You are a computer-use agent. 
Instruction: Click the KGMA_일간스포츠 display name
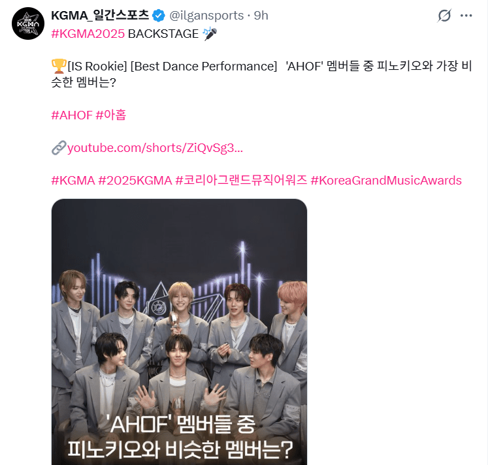coord(100,16)
